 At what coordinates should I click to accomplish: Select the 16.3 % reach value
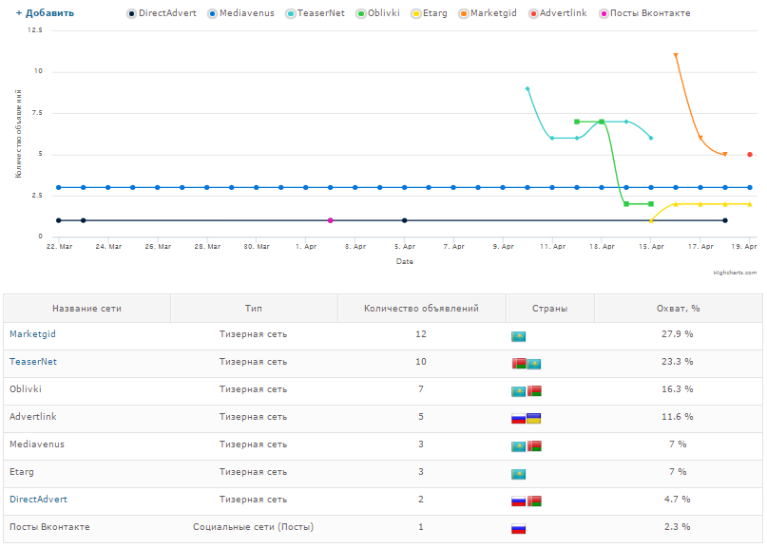[678, 389]
